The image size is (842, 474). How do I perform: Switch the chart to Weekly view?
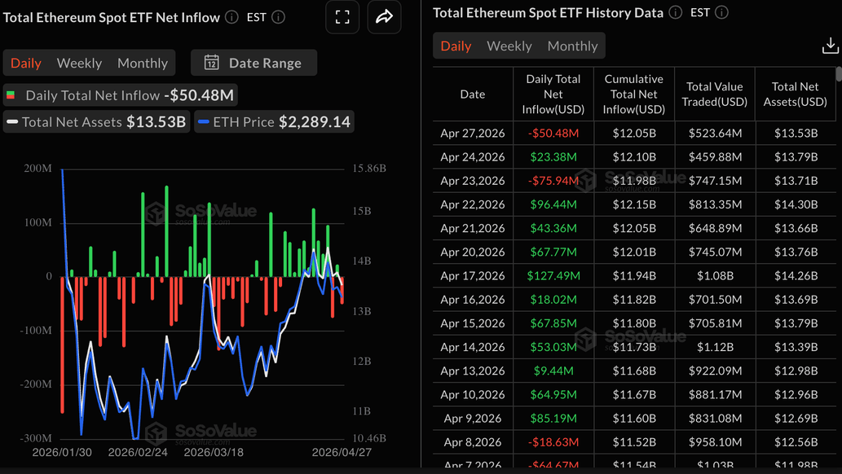pyautogui.click(x=79, y=63)
